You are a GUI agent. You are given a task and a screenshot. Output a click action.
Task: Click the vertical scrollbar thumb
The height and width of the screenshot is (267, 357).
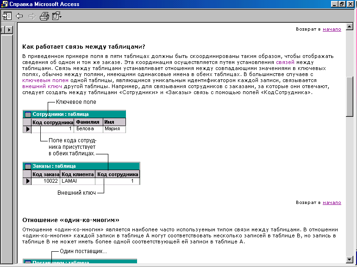click(349, 97)
